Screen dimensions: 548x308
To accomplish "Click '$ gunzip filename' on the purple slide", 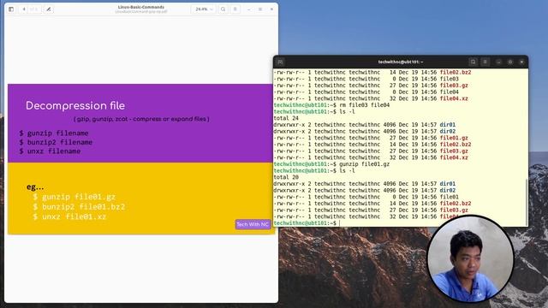I will 54,133.
